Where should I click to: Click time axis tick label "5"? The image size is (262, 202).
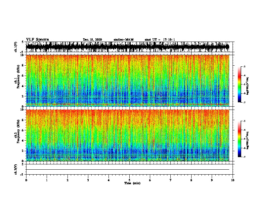pos(129,180)
